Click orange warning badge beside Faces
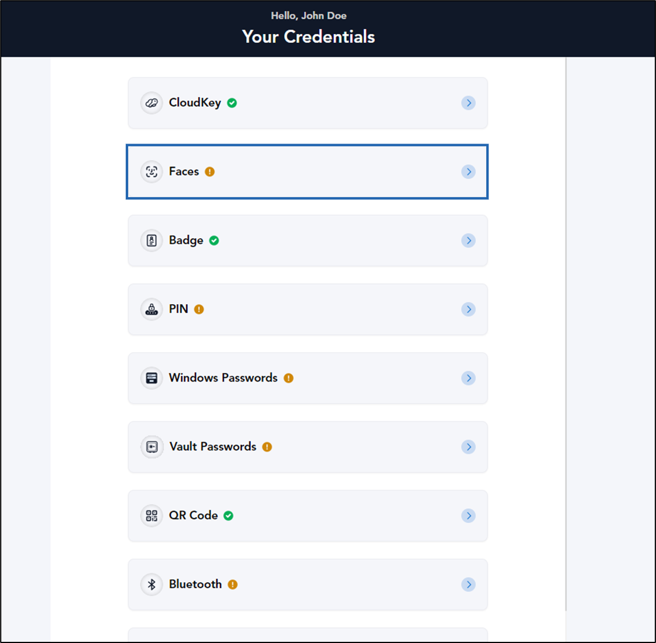This screenshot has width=656, height=643. (x=210, y=171)
